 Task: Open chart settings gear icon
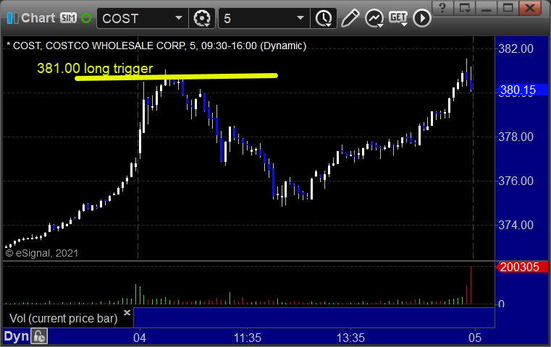[x=202, y=18]
